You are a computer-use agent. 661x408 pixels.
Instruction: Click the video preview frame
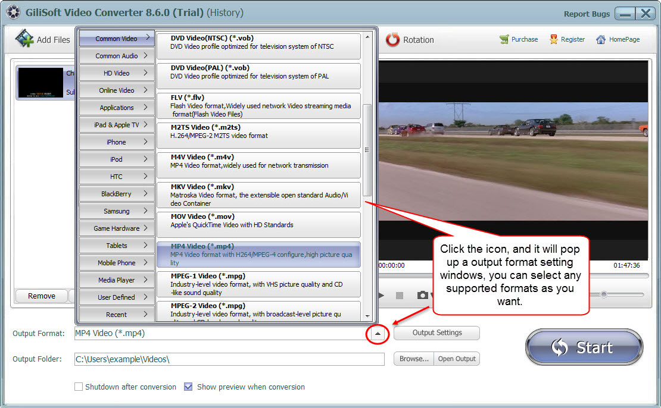[x=513, y=161]
